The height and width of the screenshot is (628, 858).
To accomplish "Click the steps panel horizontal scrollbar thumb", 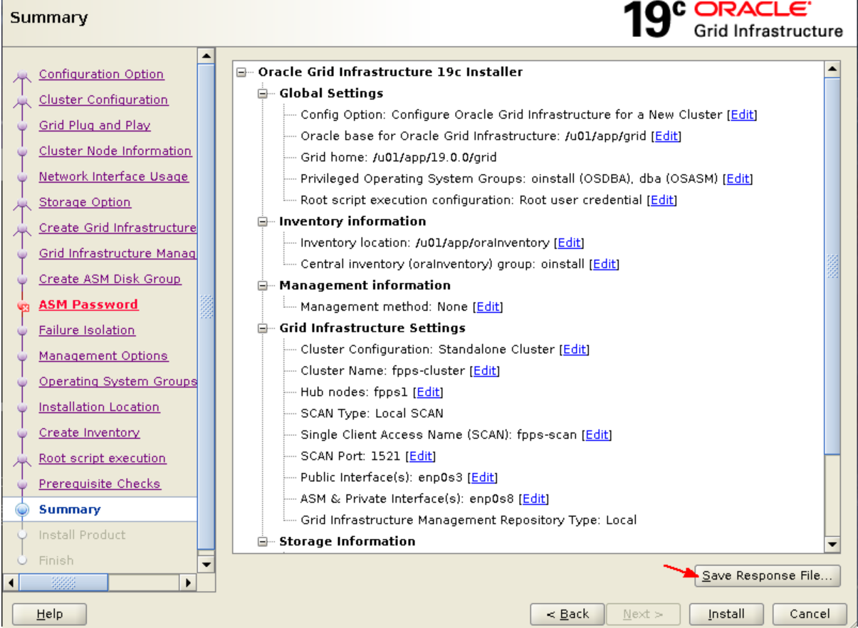I will click(x=63, y=582).
